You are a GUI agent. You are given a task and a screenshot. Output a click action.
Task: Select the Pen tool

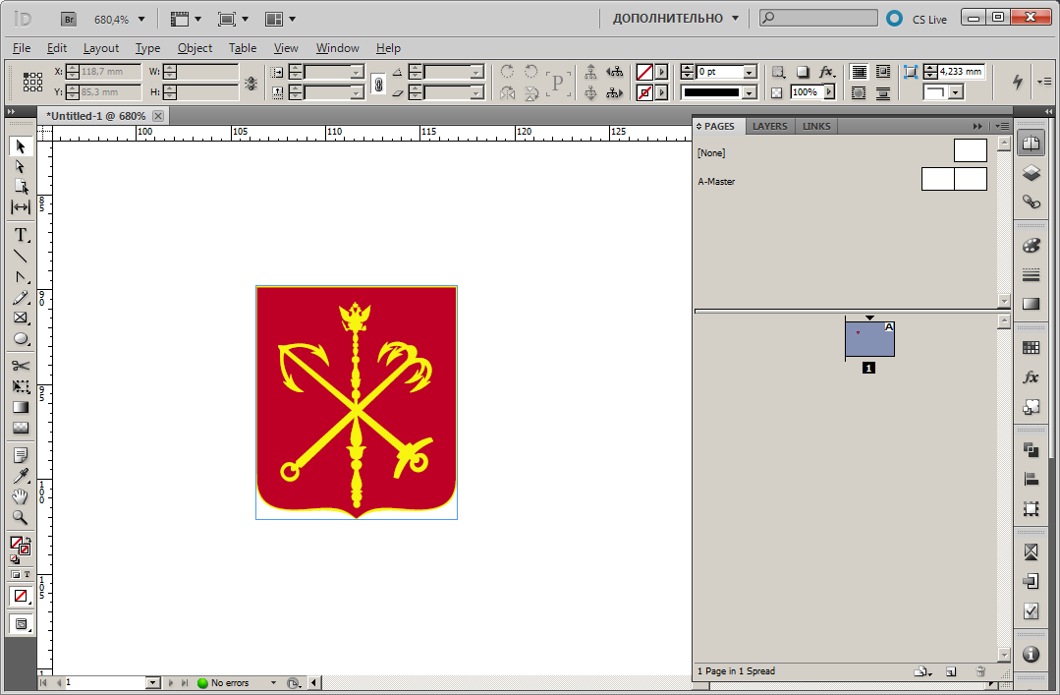(x=21, y=277)
